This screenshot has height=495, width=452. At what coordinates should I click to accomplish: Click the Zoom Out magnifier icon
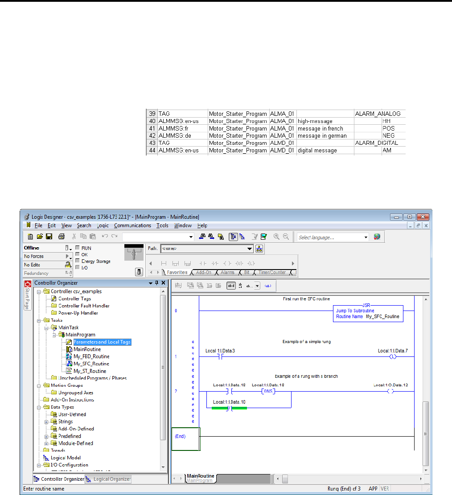pyautogui.click(x=286, y=237)
